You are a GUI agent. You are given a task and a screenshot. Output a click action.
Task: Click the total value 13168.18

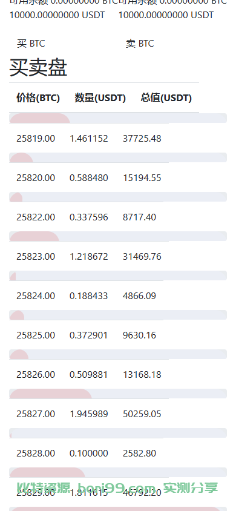click(142, 375)
